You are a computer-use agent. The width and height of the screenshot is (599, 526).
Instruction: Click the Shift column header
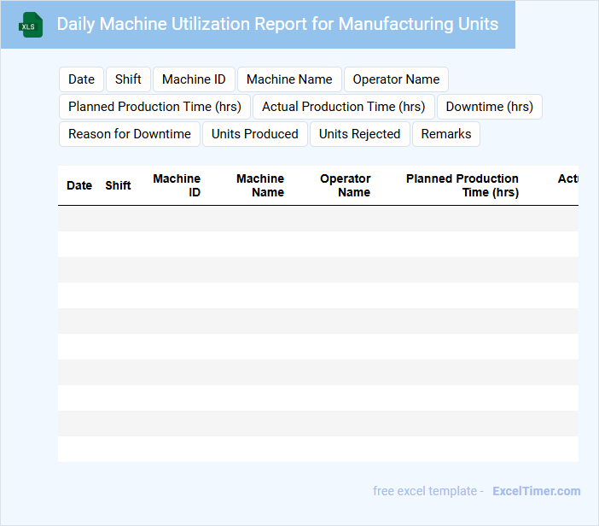click(x=118, y=185)
